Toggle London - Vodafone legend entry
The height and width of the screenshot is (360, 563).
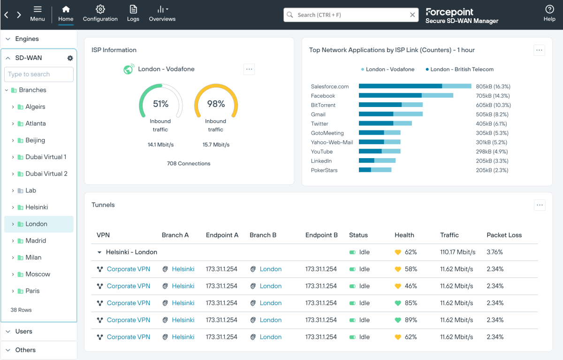[x=388, y=69]
